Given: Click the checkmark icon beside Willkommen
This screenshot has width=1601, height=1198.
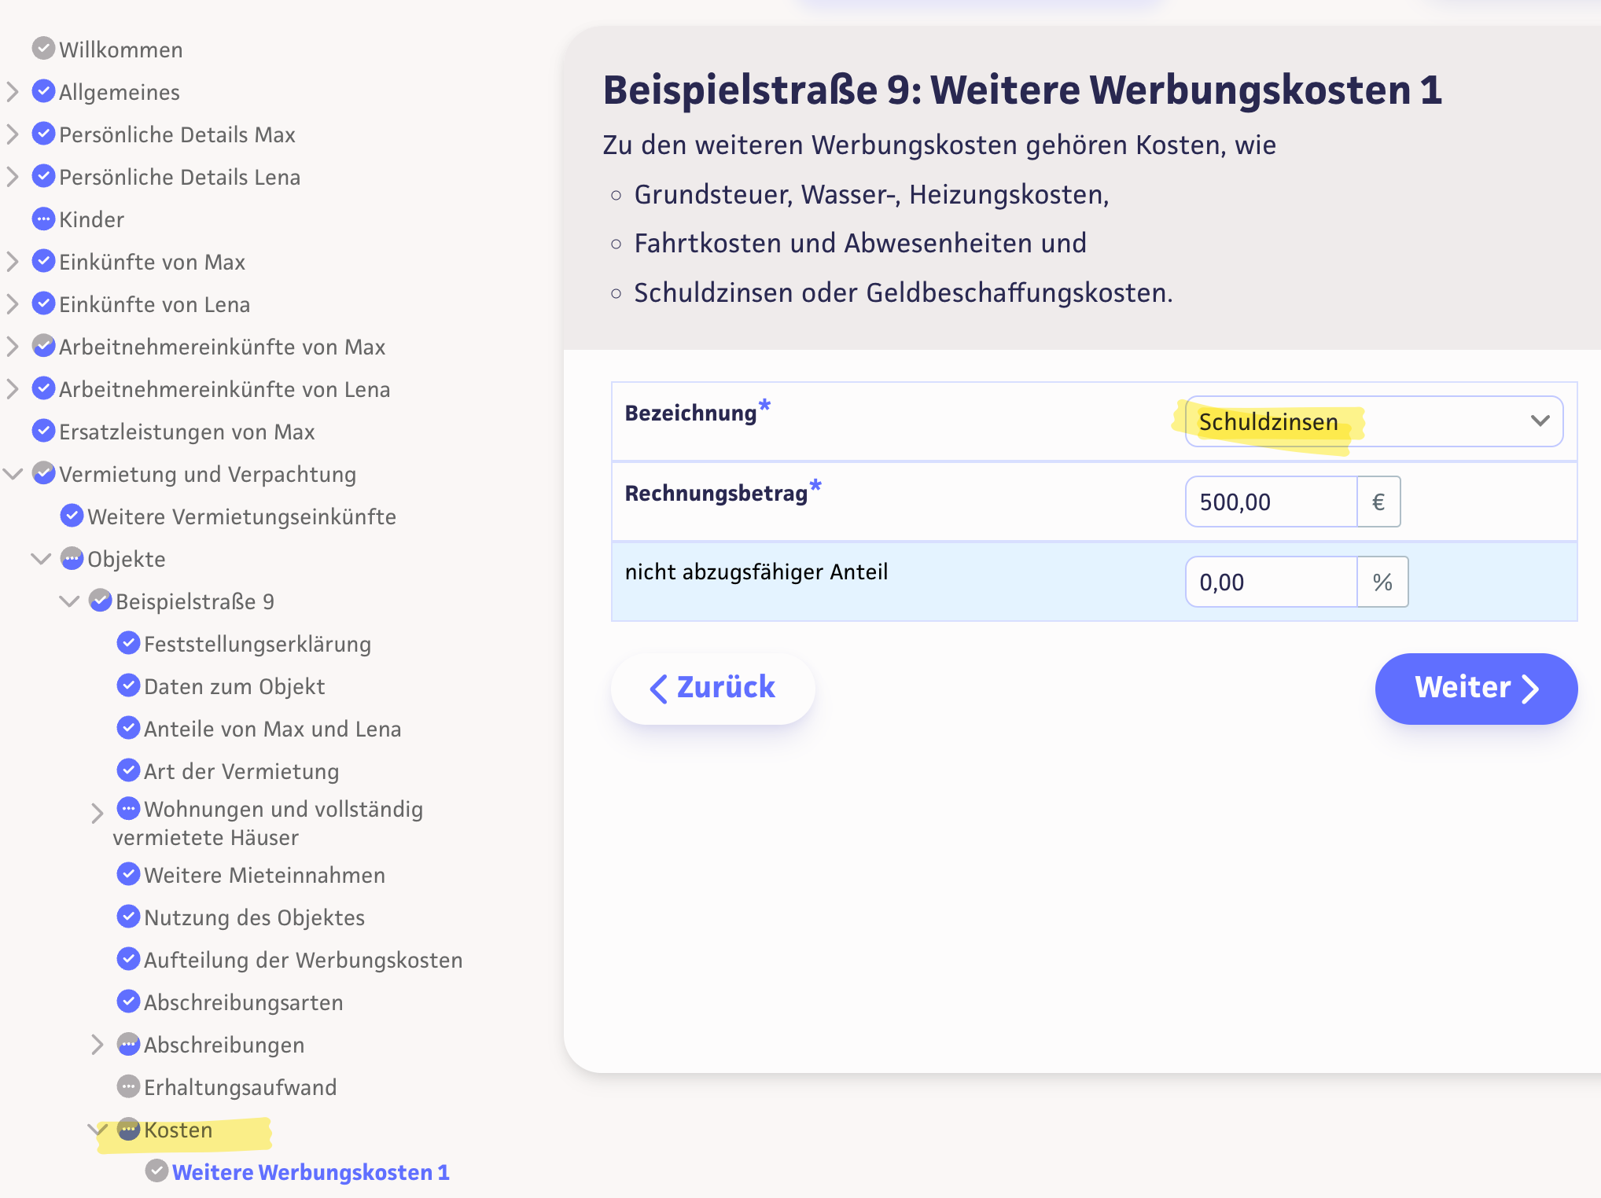Looking at the screenshot, I should point(43,49).
